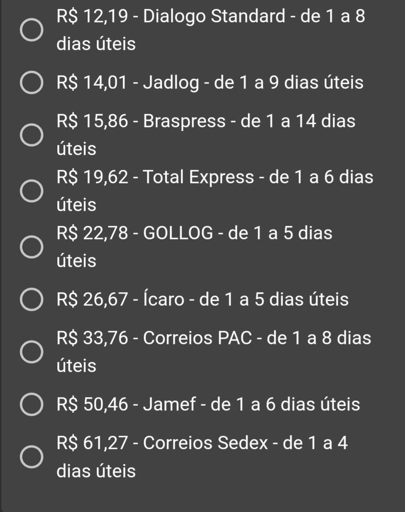Select the Correios Sedex radio button
This screenshot has height=512, width=405.
(32, 457)
